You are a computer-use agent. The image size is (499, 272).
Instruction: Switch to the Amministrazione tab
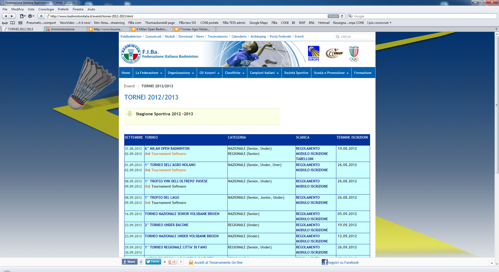pyautogui.click(x=65, y=29)
